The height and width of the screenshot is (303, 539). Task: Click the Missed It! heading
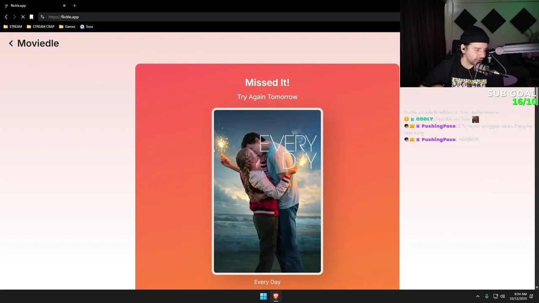pos(267,82)
